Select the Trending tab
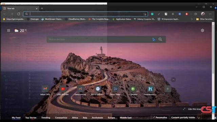 (x=46, y=118)
